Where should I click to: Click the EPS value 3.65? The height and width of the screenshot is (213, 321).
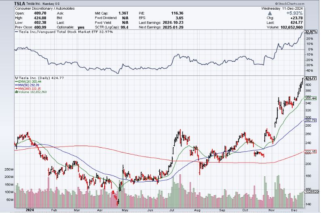[x=180, y=18]
